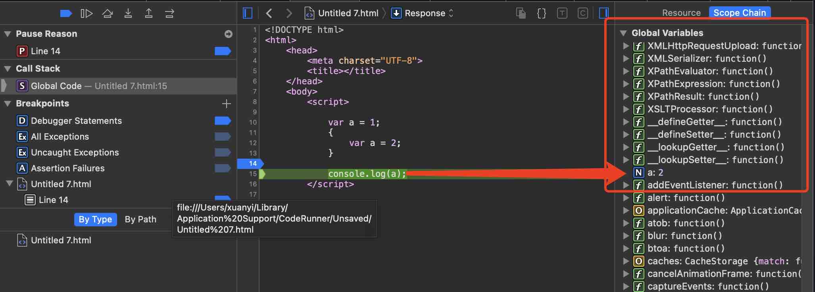Click the P icon for Line 14

22,51
